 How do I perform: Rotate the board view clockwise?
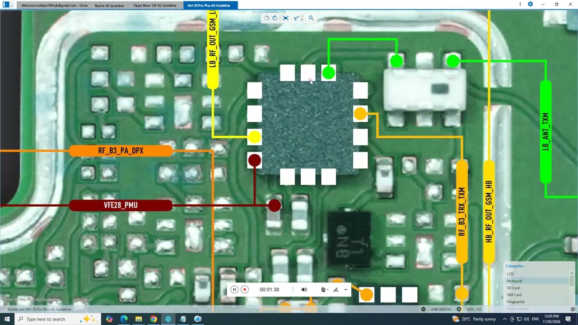pyautogui.click(x=275, y=18)
